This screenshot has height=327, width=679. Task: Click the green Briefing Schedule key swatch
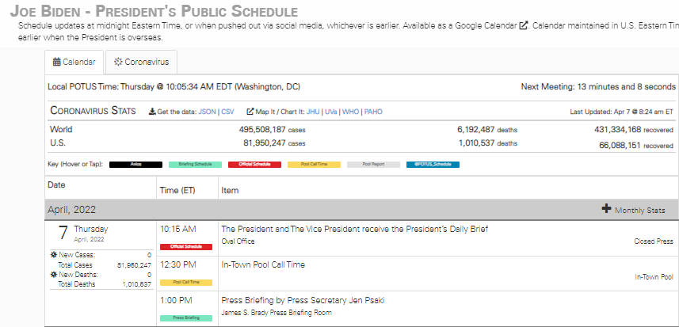click(195, 165)
